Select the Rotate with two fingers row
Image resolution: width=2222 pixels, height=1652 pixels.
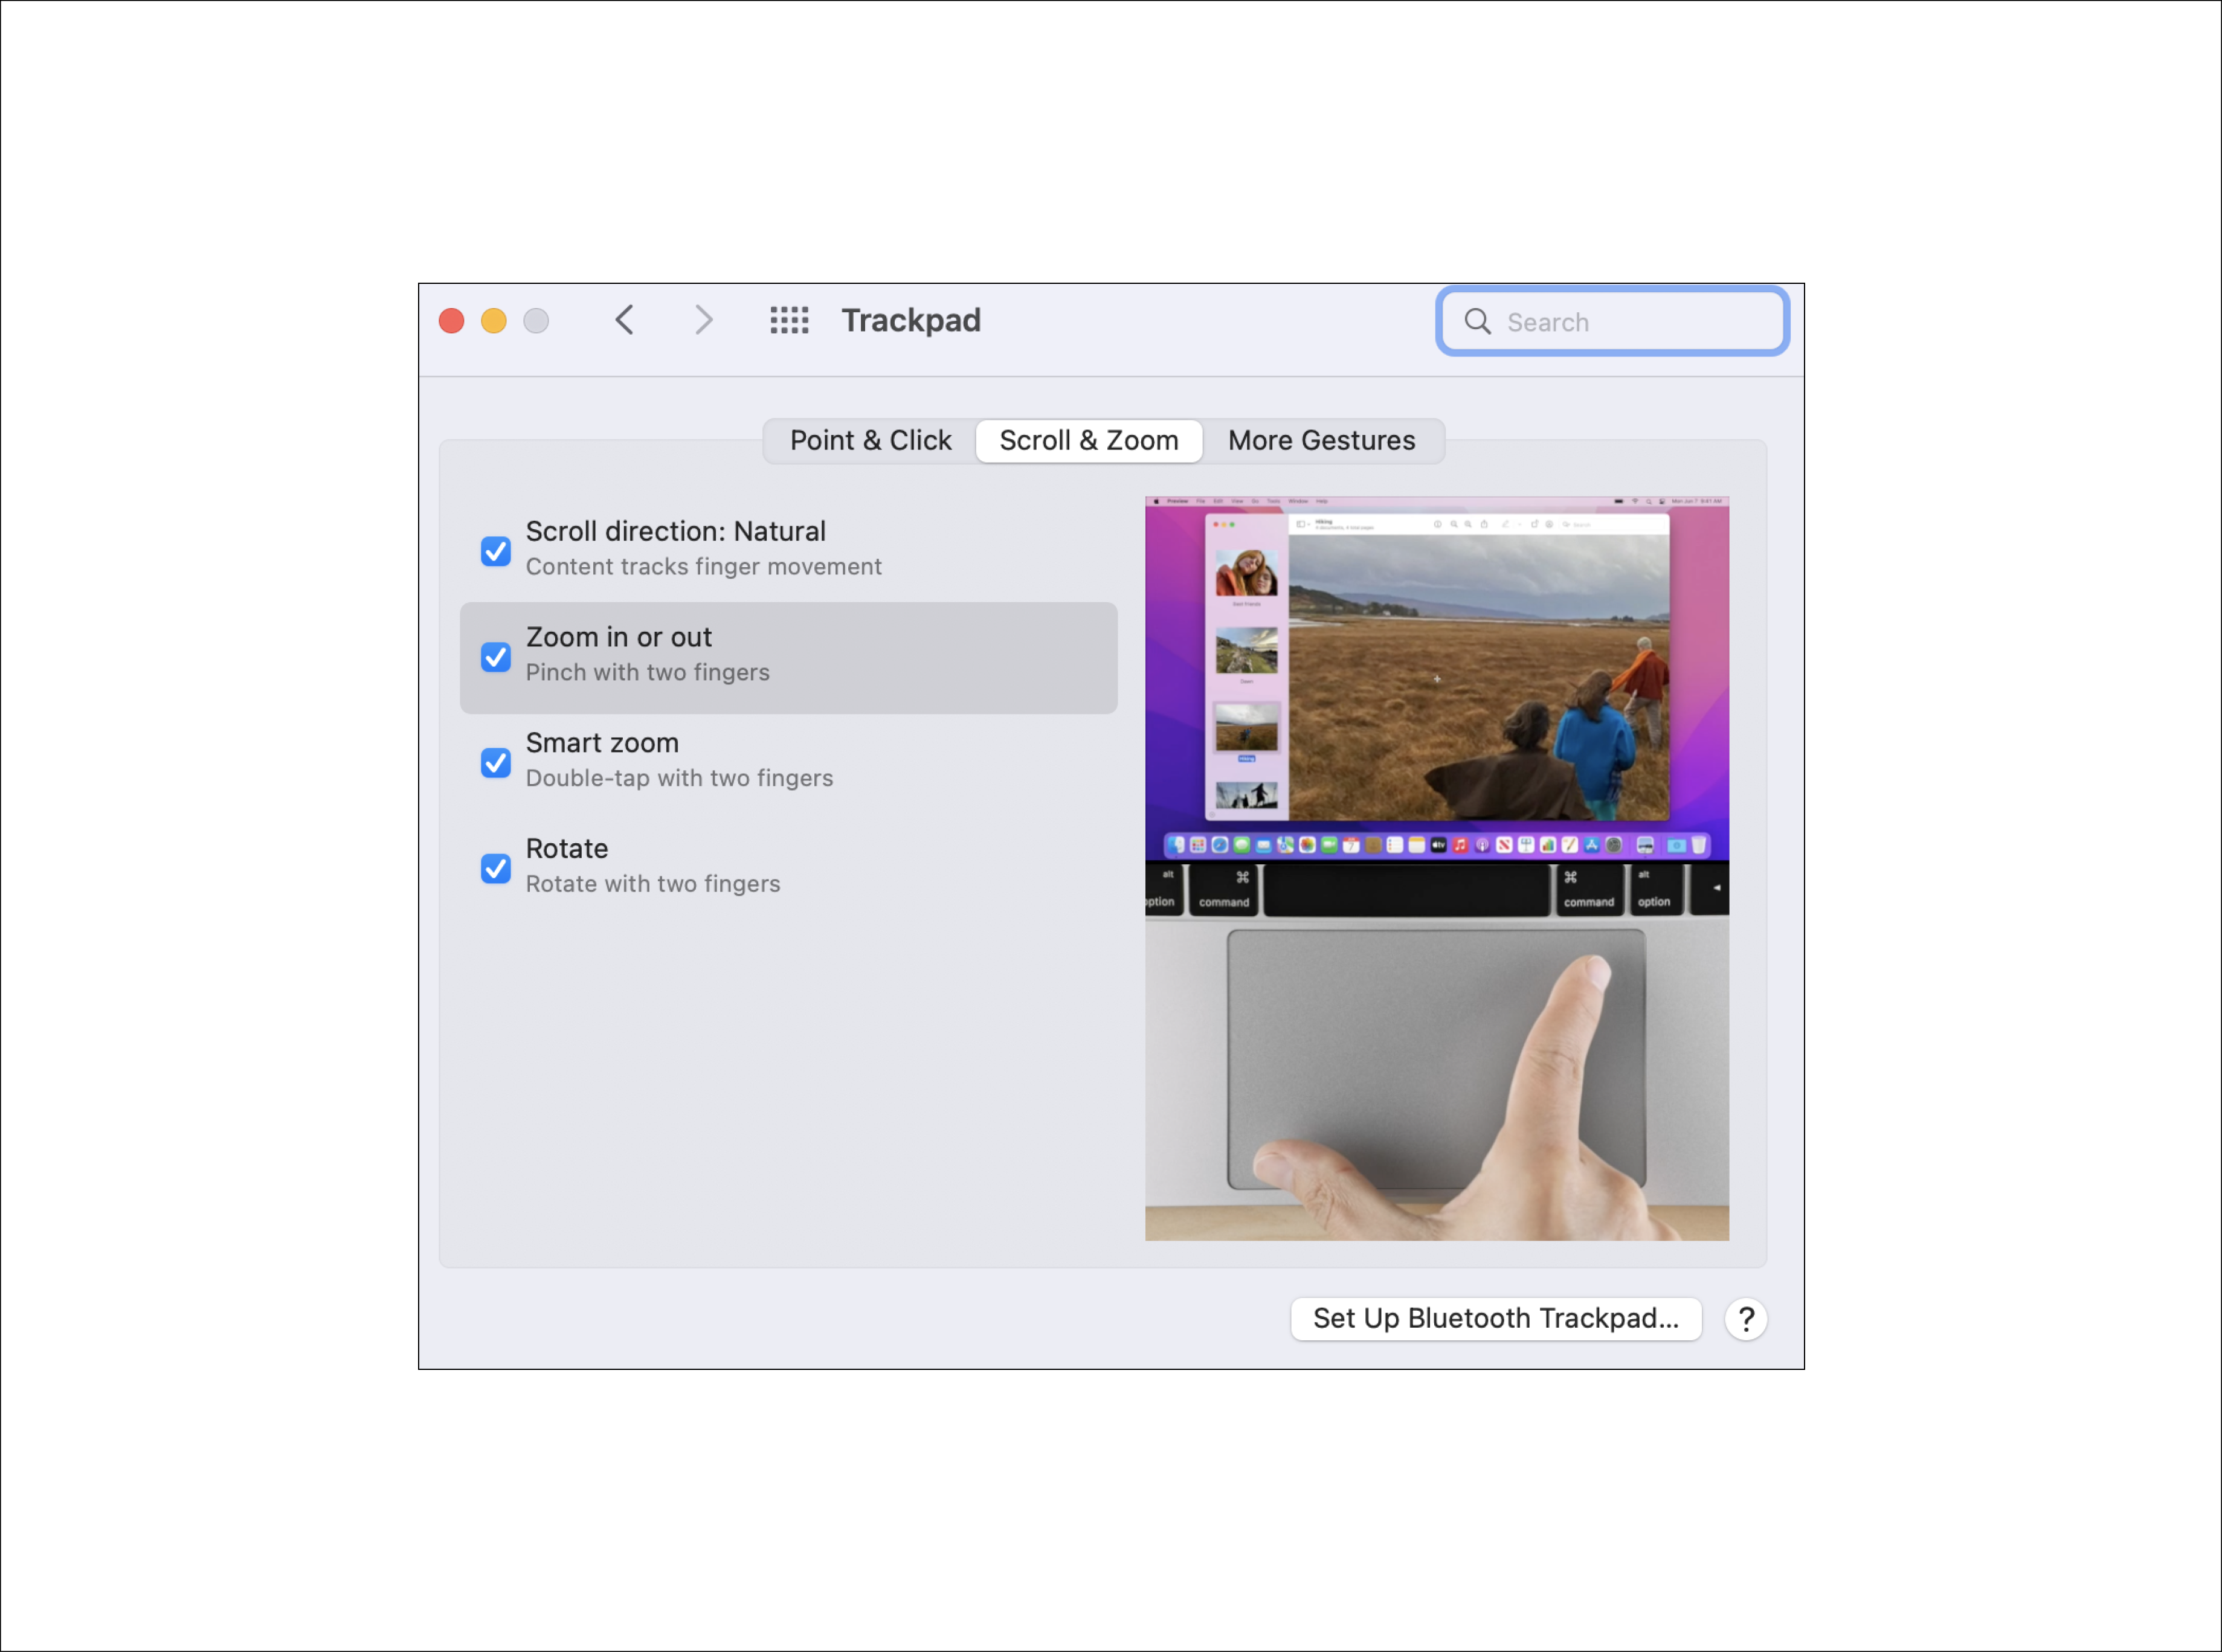pos(652,884)
